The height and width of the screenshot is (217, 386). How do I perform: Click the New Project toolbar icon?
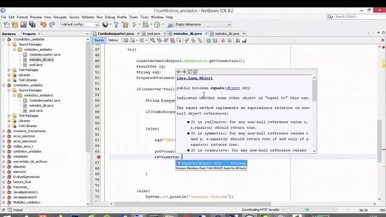pos(14,24)
